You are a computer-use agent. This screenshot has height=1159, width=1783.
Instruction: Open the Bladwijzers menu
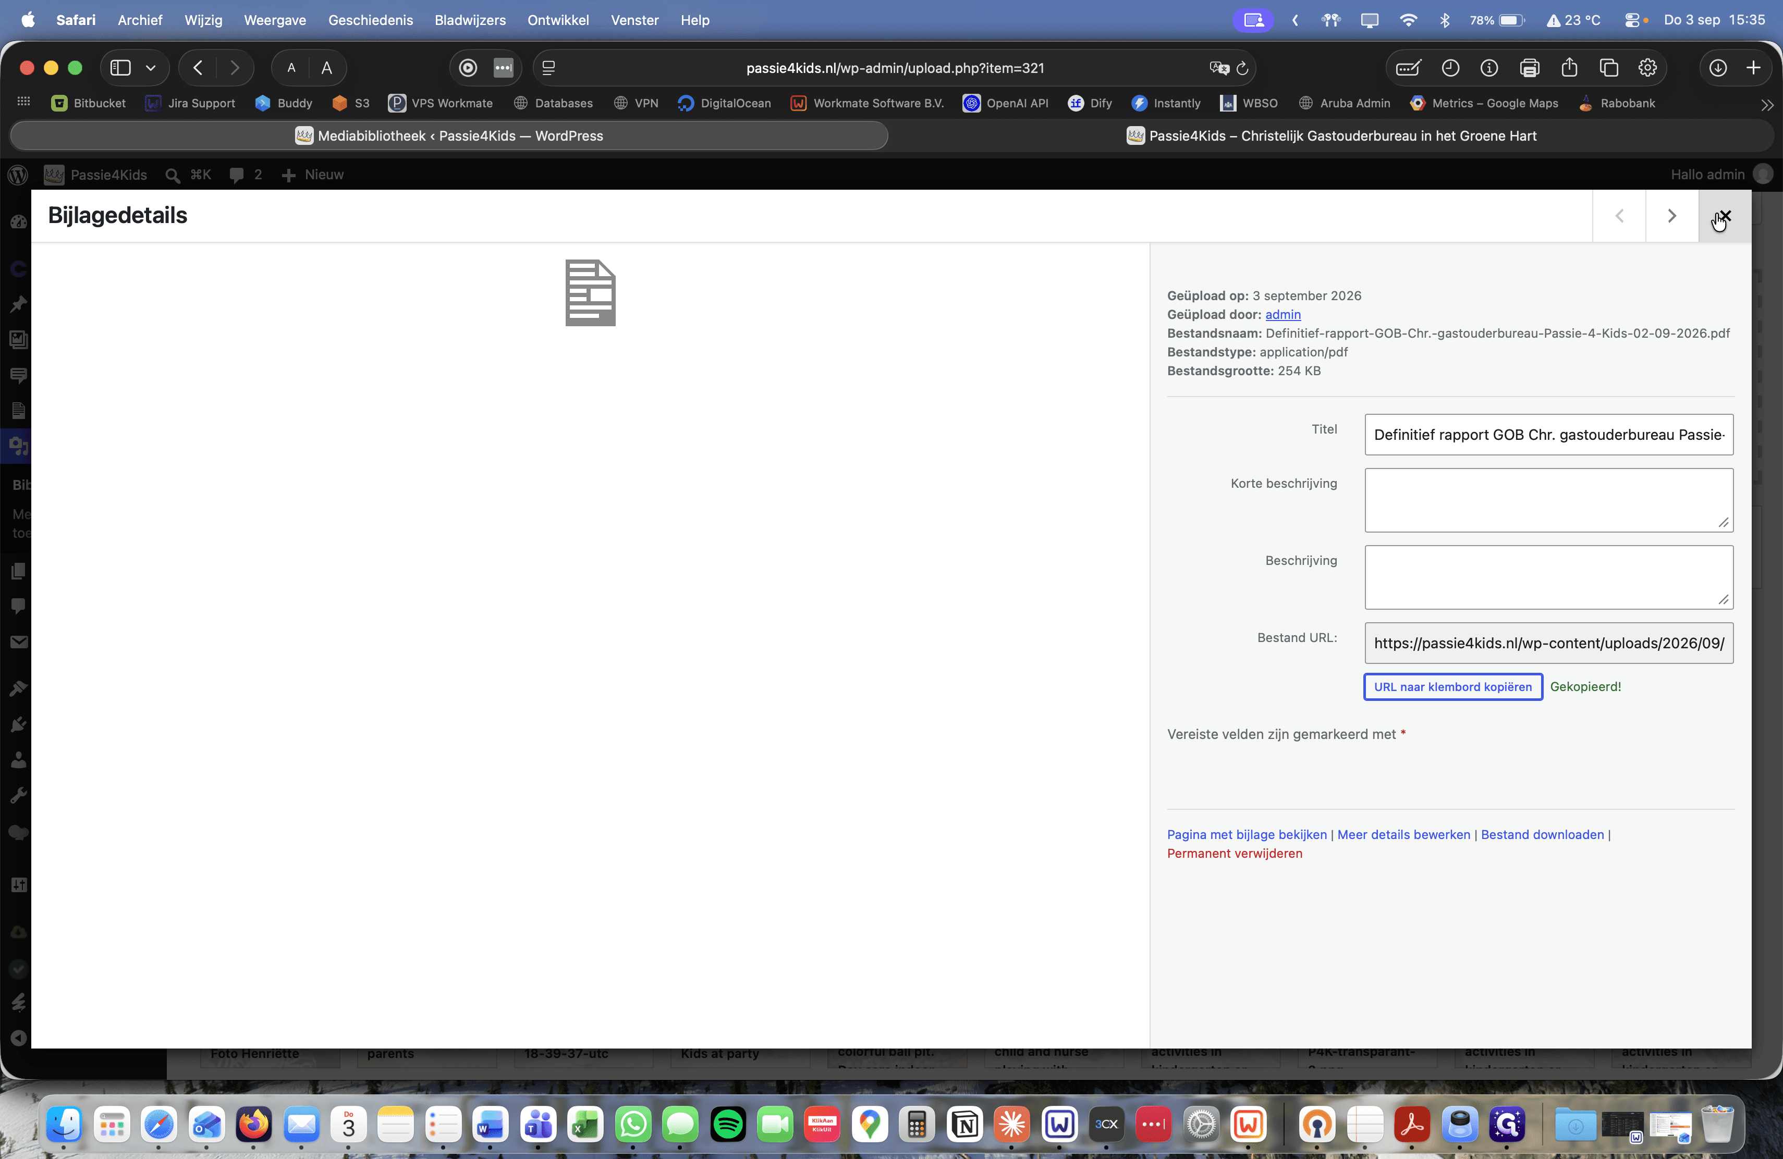[x=470, y=20]
